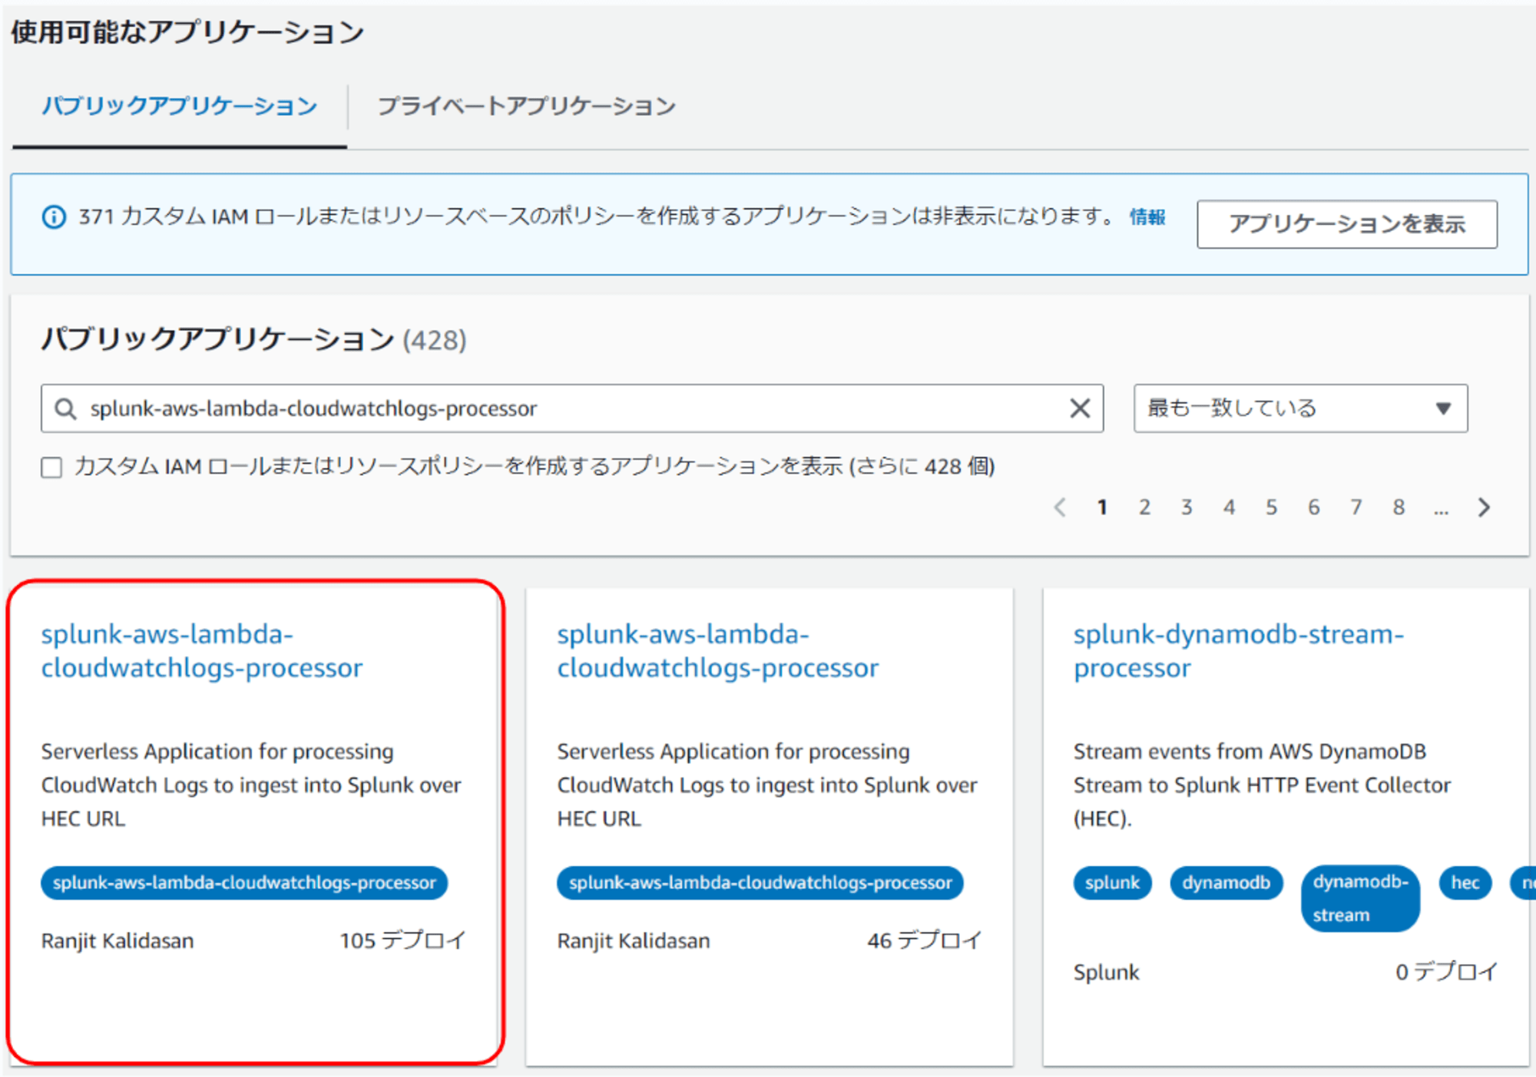Click tag pill on the 105 deploys card

click(244, 883)
